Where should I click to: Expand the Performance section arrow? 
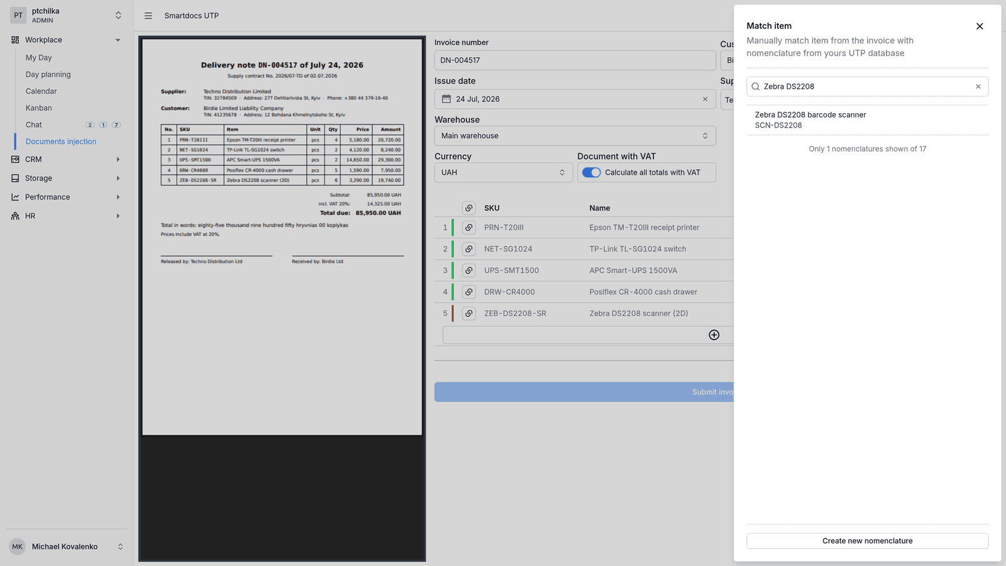tap(118, 197)
